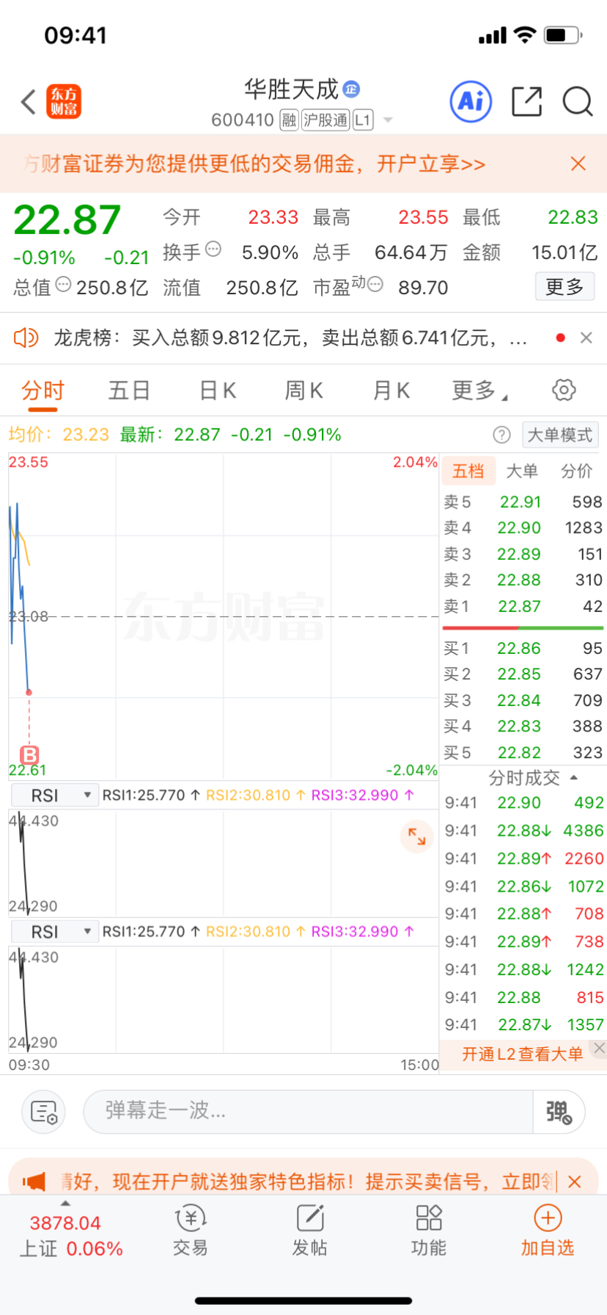The height and width of the screenshot is (1315, 607).
Task: Open the Ai assistant icon
Action: pyautogui.click(x=471, y=101)
